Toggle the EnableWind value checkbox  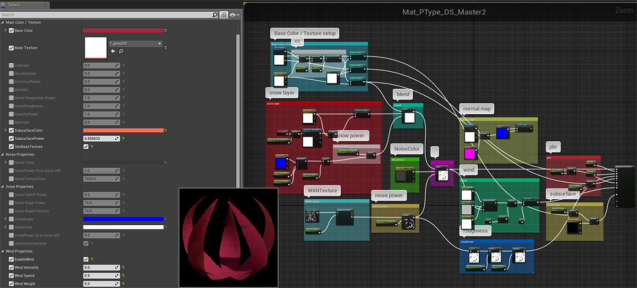pos(86,259)
